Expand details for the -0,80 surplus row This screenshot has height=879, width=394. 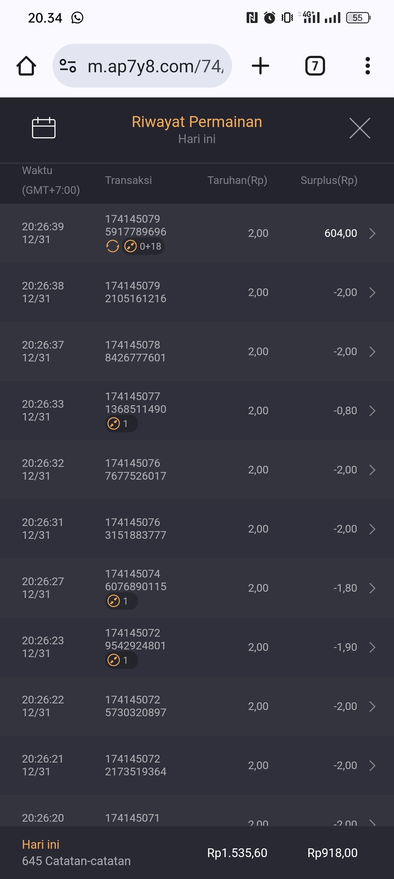372,411
